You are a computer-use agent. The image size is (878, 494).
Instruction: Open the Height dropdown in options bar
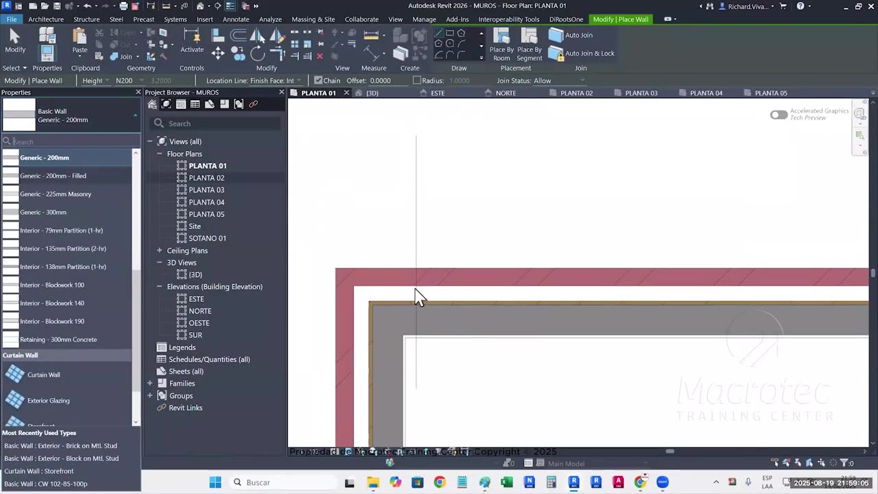coord(95,80)
